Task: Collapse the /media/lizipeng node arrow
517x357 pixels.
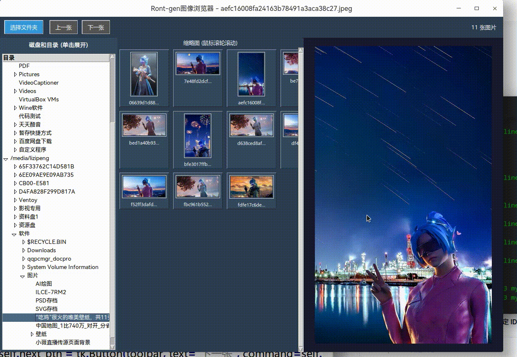Action: coord(6,158)
